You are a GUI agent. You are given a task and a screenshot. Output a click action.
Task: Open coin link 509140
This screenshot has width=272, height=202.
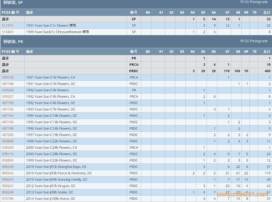(8, 77)
